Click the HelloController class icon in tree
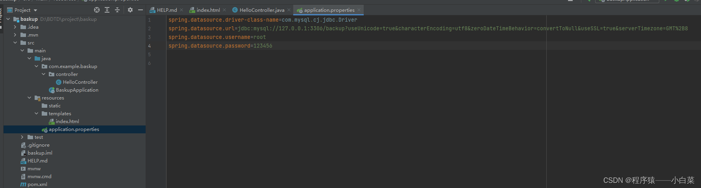The width and height of the screenshot is (701, 188). click(x=59, y=82)
